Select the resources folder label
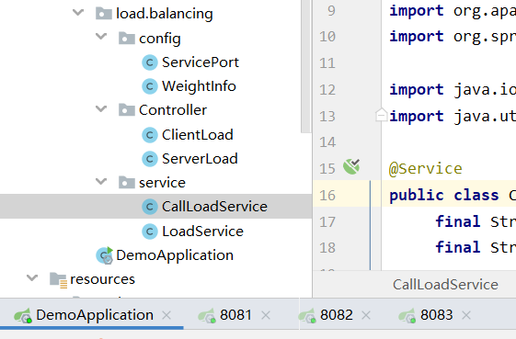516x339 pixels. point(103,279)
